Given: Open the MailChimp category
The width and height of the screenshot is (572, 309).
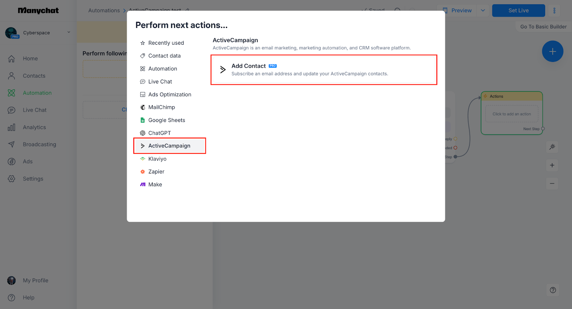Looking at the screenshot, I should [162, 107].
